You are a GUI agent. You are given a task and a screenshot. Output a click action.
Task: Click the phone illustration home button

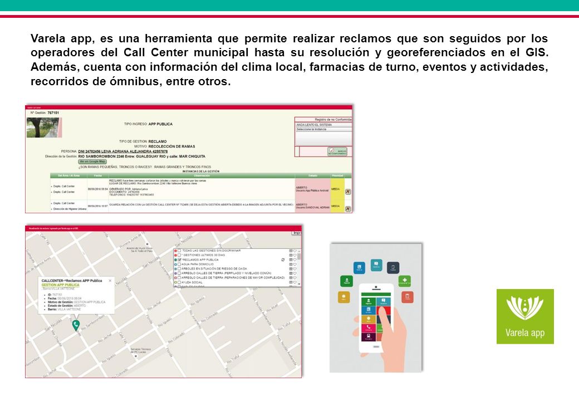click(376, 347)
